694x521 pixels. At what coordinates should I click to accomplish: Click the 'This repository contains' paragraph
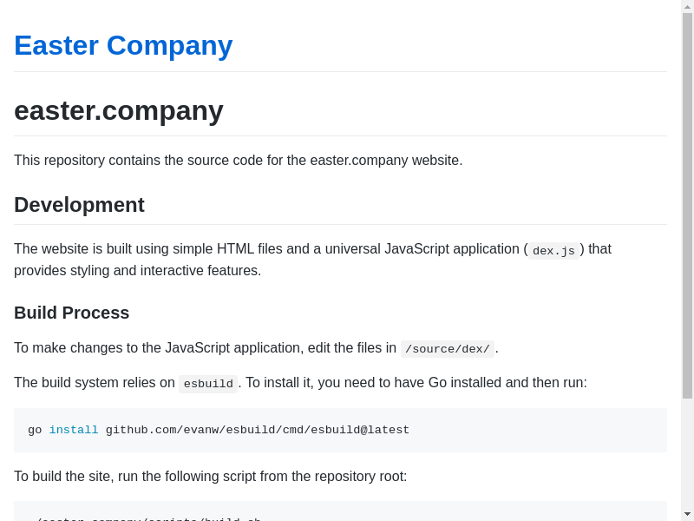(239, 161)
